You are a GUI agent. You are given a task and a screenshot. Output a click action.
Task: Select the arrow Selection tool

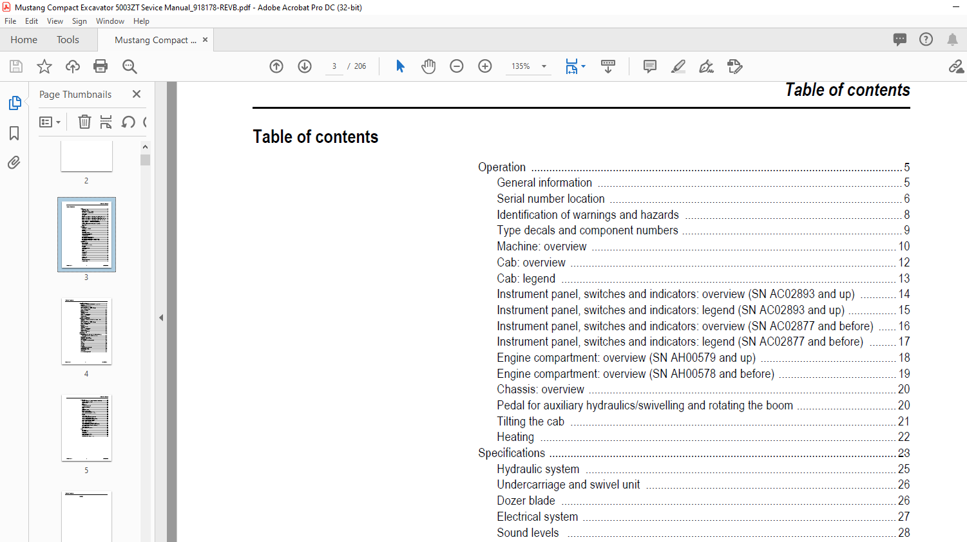[x=400, y=66]
